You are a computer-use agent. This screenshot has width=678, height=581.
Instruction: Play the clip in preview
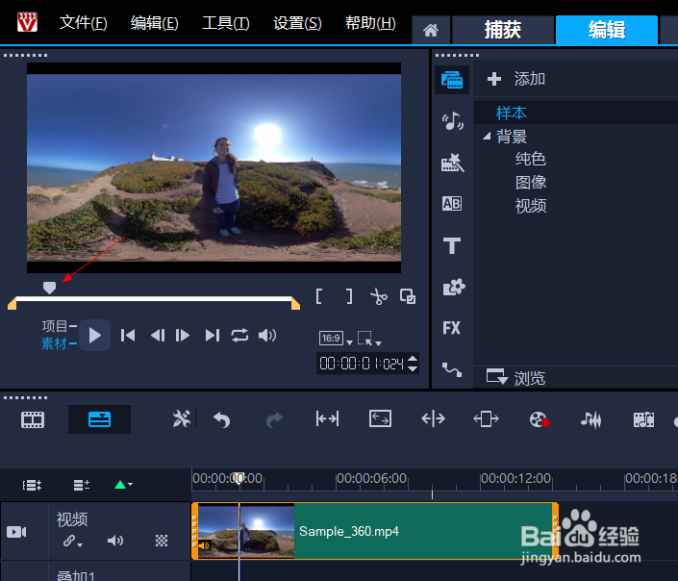(x=94, y=336)
